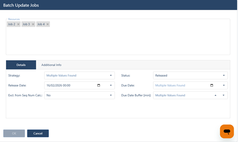Click the Due Date Buffer [min] label

point(136,95)
